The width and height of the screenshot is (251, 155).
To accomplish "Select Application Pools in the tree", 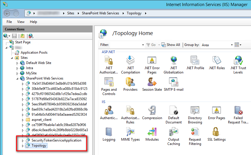I will pyautogui.click(x=34, y=53).
